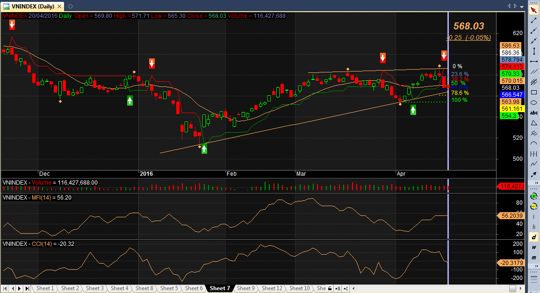540x293 pixels.
Task: Select the trend line drawing tool
Action: coord(534,20)
